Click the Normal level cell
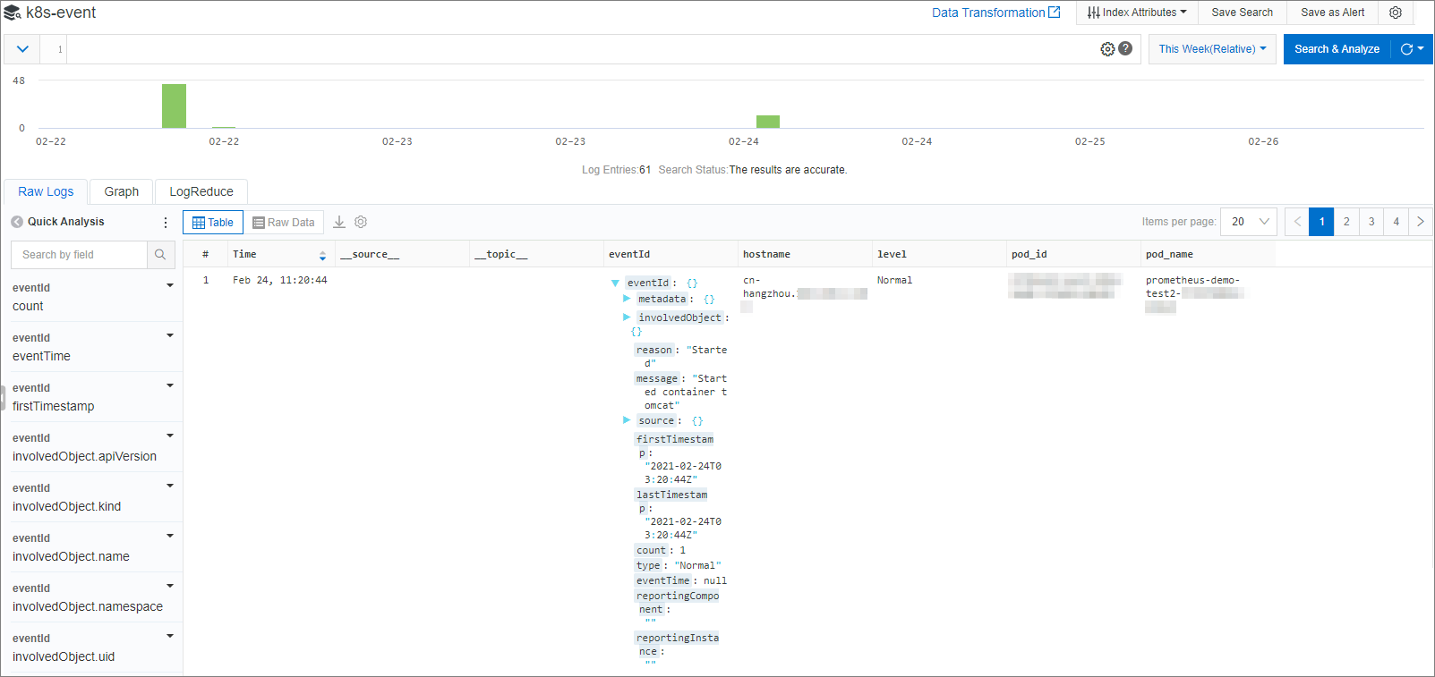This screenshot has height=677, width=1435. coord(894,281)
